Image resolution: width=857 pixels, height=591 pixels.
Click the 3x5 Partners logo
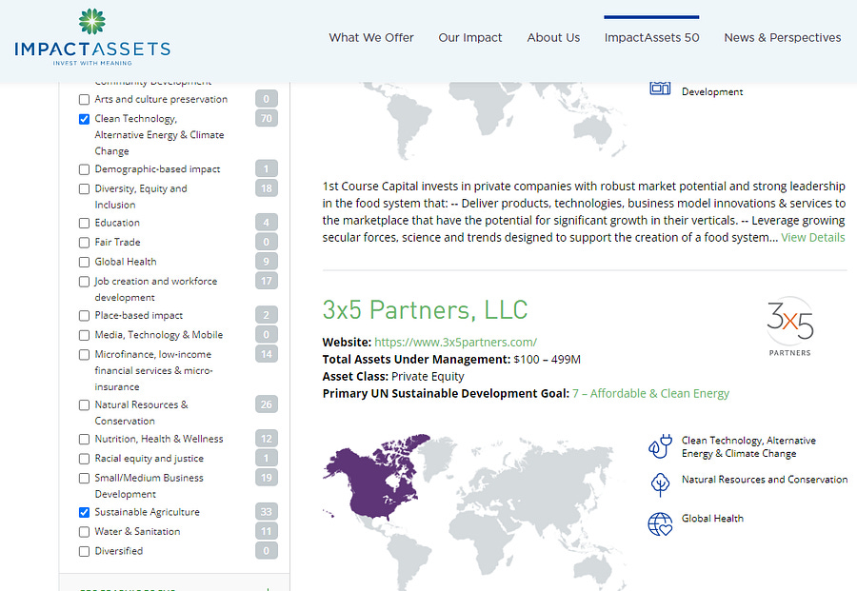pos(789,327)
